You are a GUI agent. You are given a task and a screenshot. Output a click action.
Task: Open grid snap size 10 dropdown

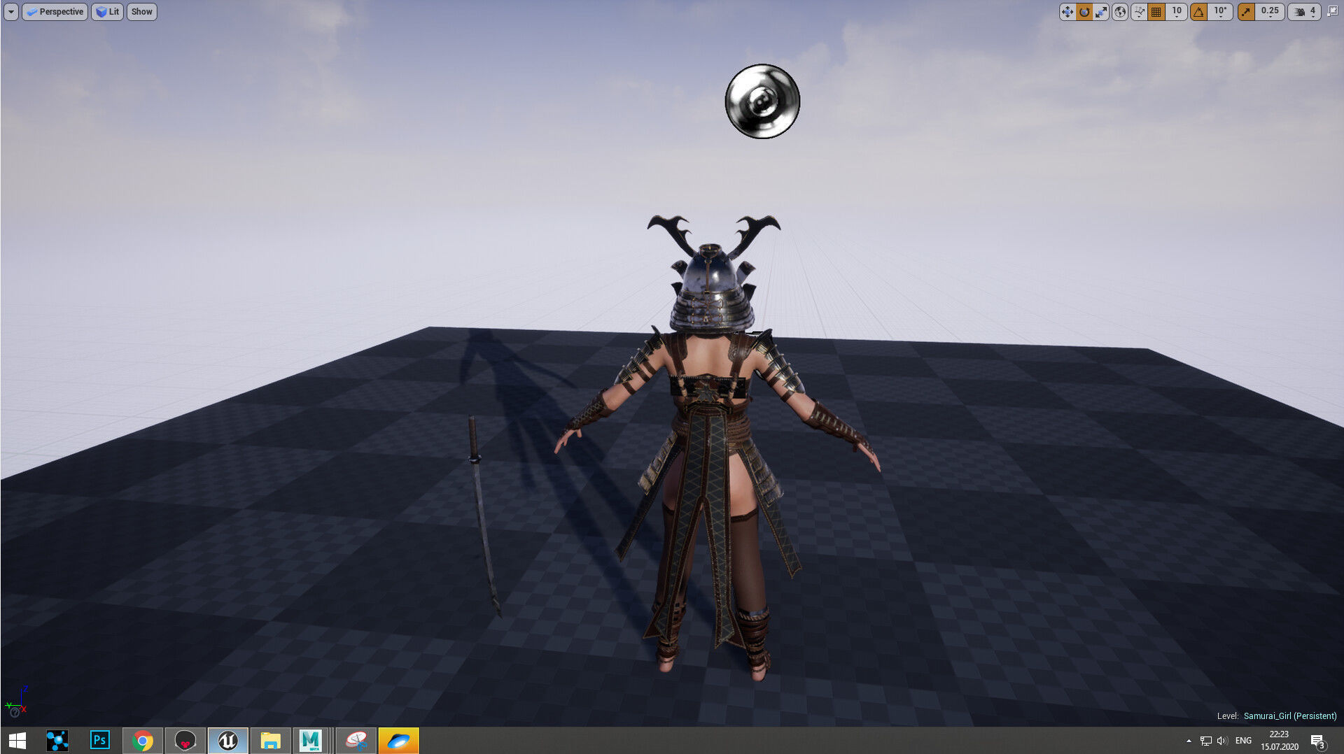pos(1177,12)
